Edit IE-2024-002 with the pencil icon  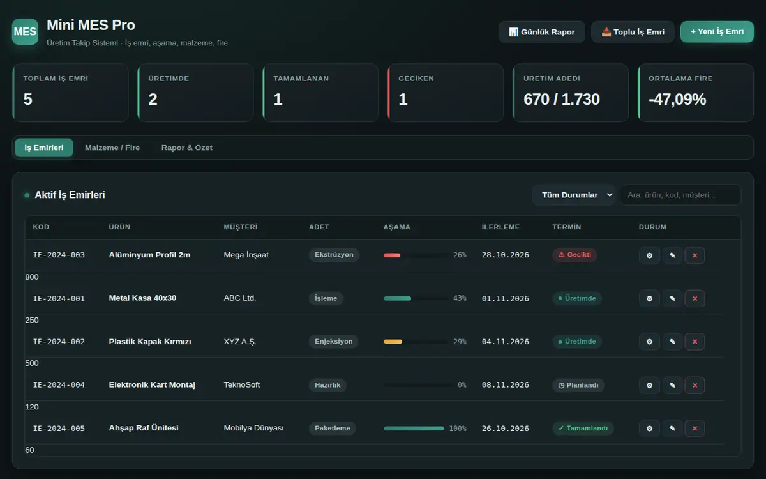click(672, 342)
